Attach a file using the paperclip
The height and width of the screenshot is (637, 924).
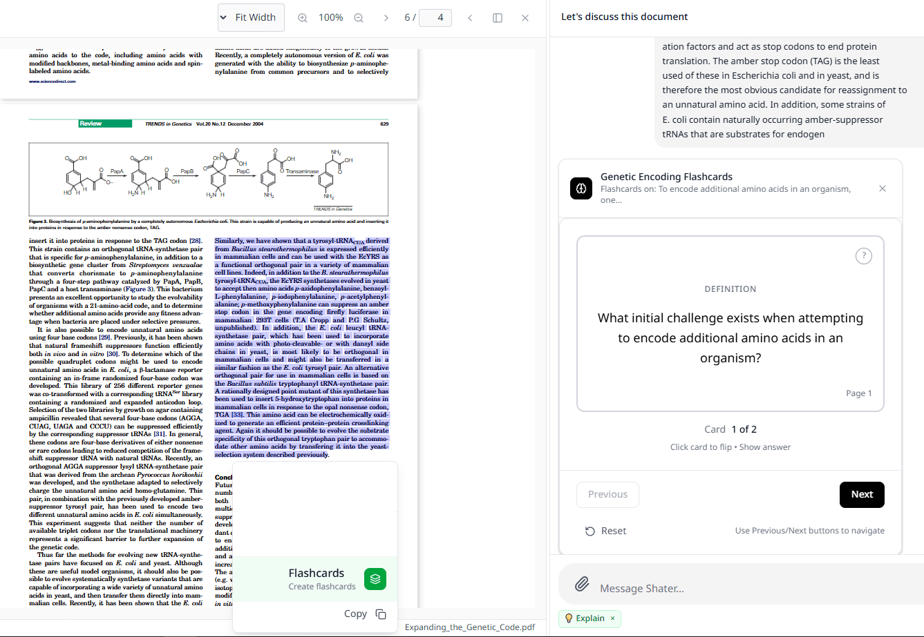[581, 583]
